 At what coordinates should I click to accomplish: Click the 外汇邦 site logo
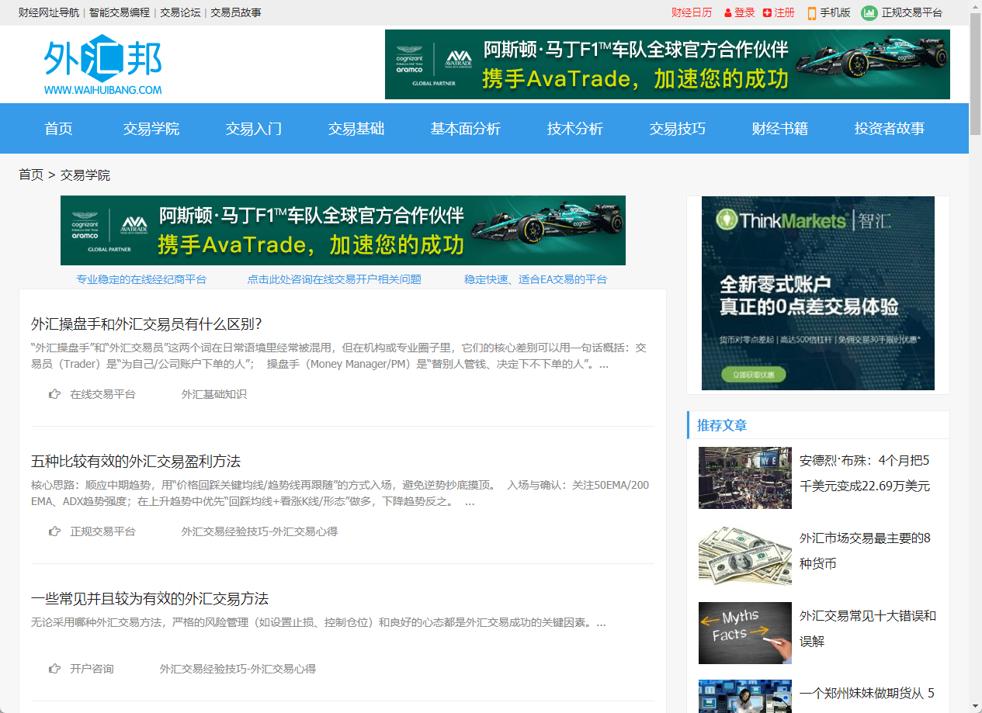click(102, 64)
